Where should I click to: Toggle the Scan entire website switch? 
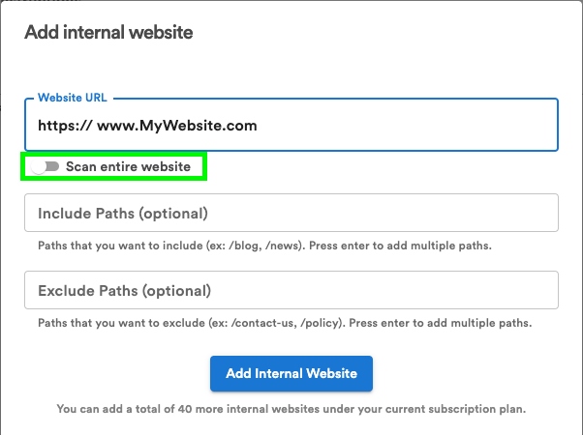tap(46, 167)
